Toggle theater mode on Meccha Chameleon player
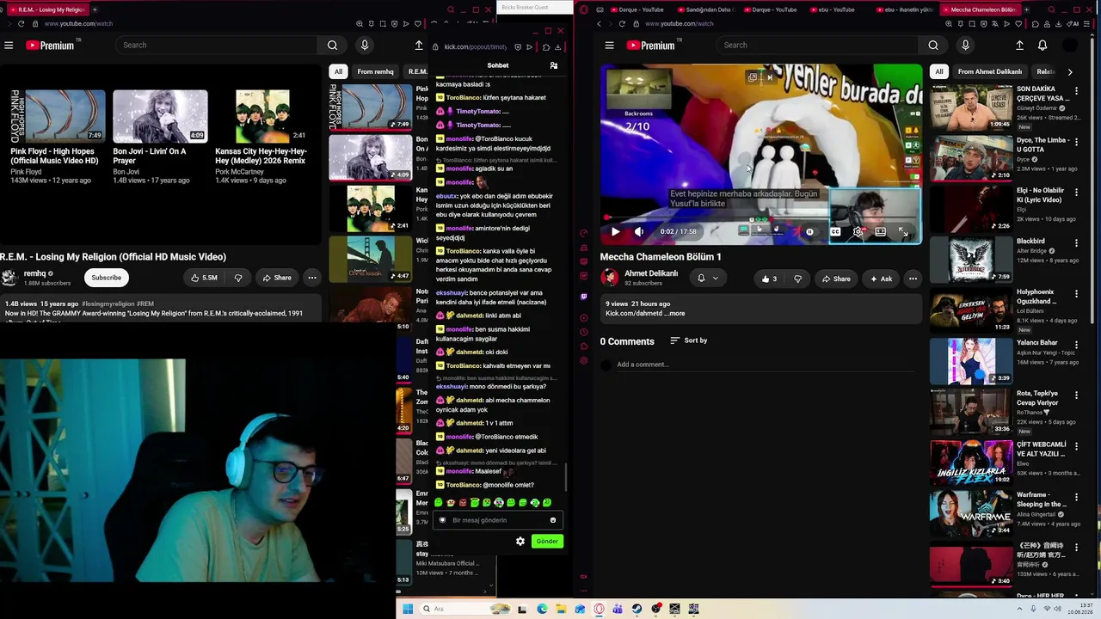 [x=880, y=231]
